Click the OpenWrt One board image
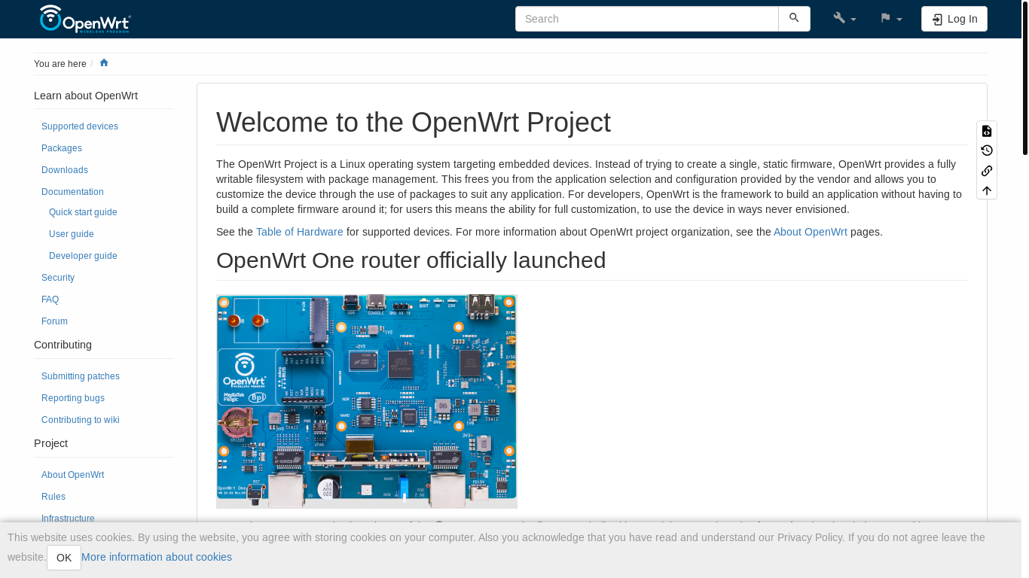 pos(367,401)
